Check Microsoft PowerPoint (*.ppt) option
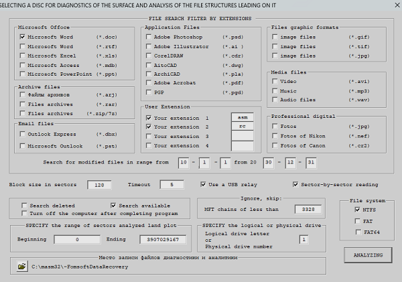Image resolution: width=402 pixels, height=282 pixels. (23, 74)
